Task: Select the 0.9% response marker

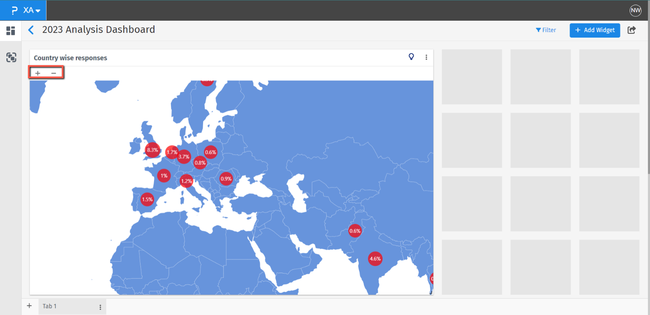Action: click(x=226, y=179)
